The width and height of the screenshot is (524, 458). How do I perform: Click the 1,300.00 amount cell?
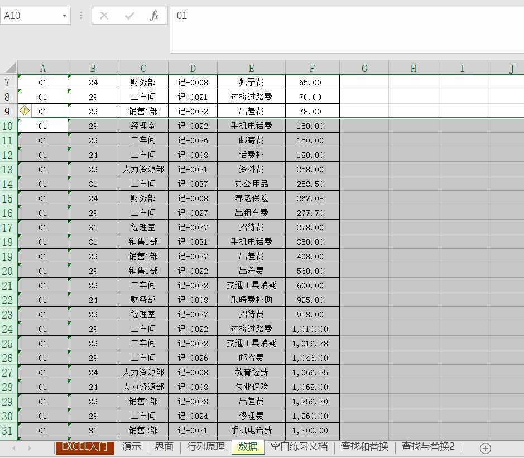pyautogui.click(x=313, y=430)
